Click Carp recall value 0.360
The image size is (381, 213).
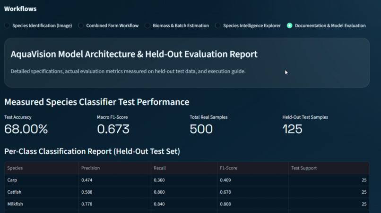click(x=159, y=180)
